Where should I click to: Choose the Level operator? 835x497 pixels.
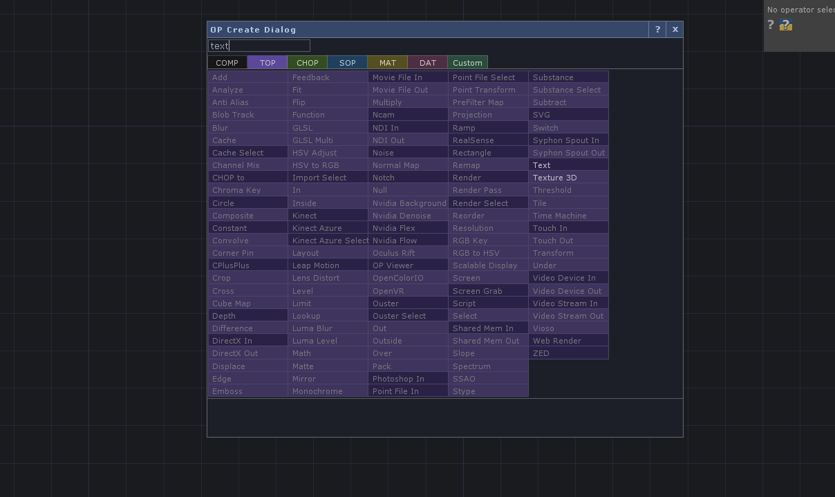pos(328,291)
